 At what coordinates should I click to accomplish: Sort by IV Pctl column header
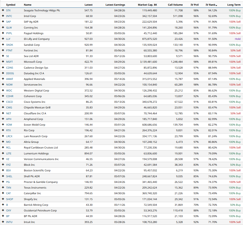click(195, 5)
